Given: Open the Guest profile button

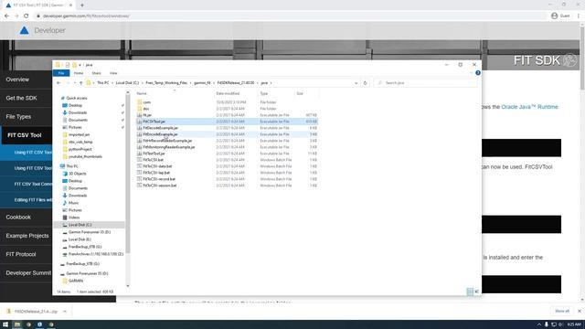Looking at the screenshot, I should (560, 16).
